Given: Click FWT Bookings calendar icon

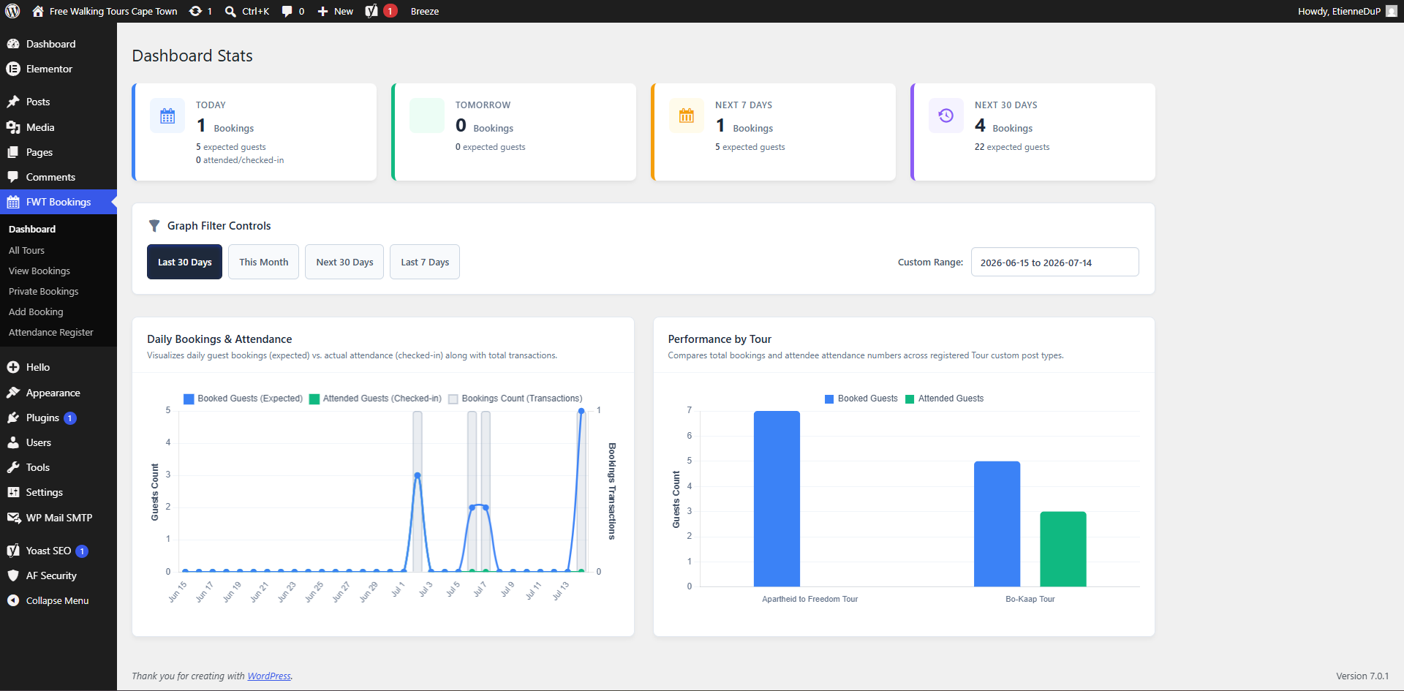Looking at the screenshot, I should (x=13, y=202).
